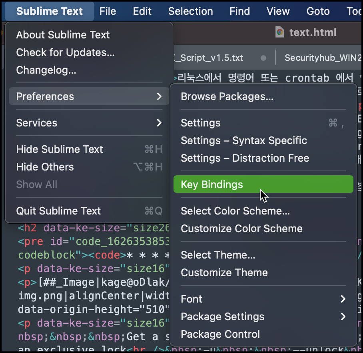363x353 pixels.
Task: Choose Select Theme…
Action: (x=263, y=255)
